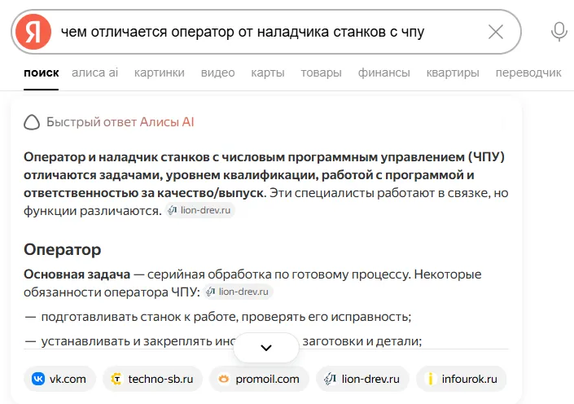Clear the search query with X
This screenshot has width=574, height=404.
(x=496, y=32)
